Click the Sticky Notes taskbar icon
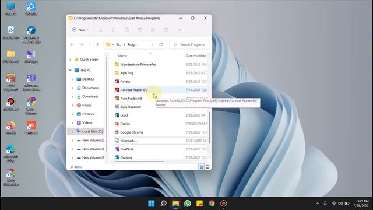 click(199, 204)
